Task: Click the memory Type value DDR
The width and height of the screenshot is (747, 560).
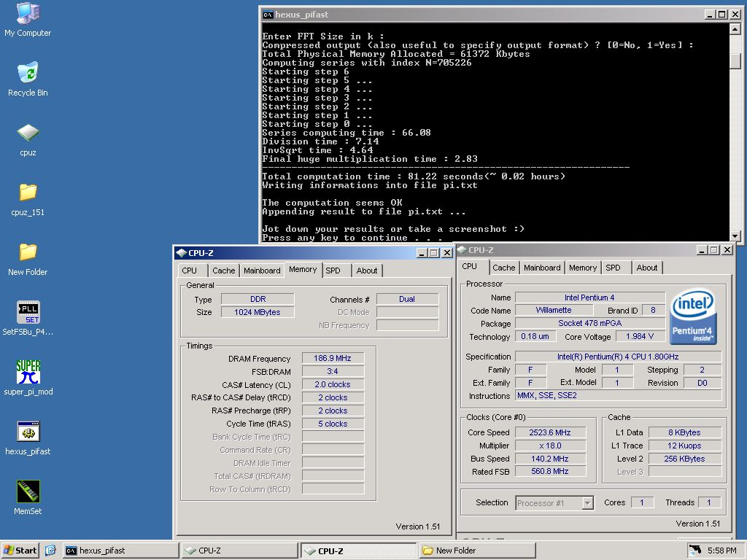Action: 258,299
